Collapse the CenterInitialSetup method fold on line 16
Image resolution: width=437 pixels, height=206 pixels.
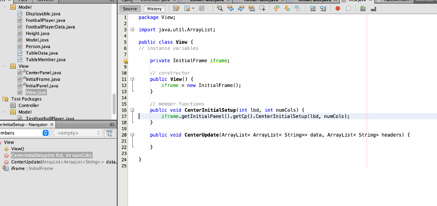click(x=132, y=110)
